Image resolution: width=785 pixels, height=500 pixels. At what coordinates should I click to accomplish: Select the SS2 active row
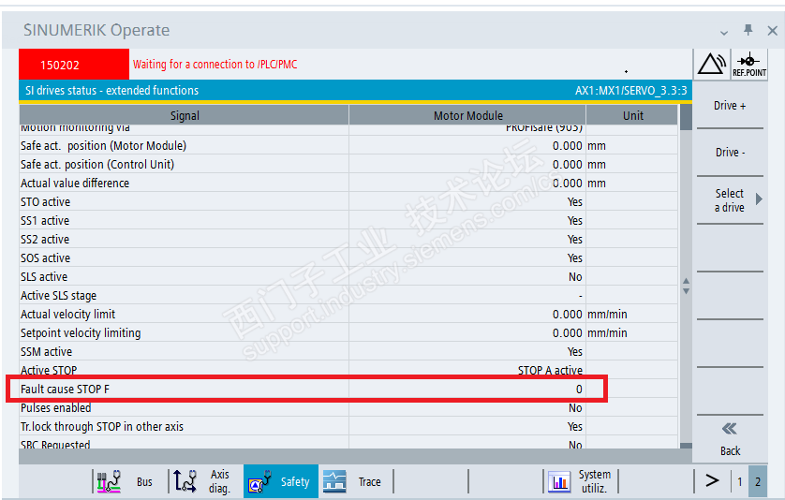tap(348, 240)
